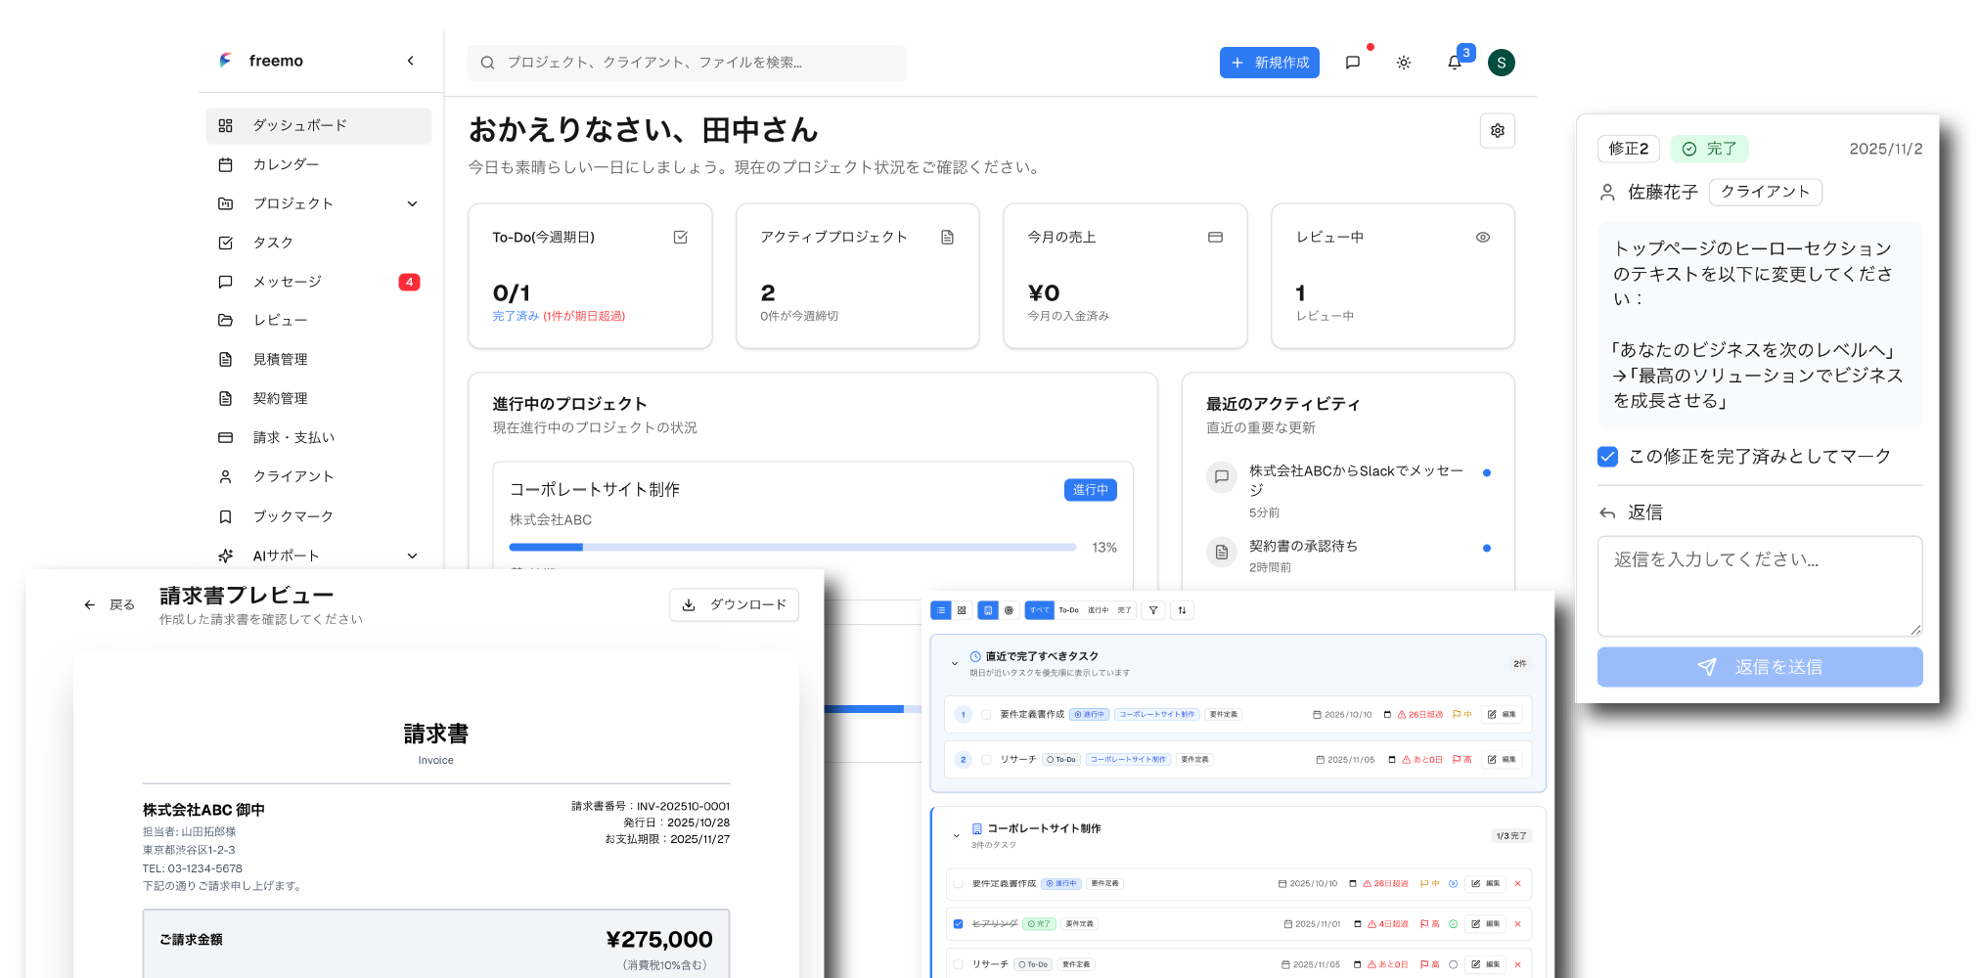
Task: Open 見積管理 in sidebar
Action: (x=318, y=359)
